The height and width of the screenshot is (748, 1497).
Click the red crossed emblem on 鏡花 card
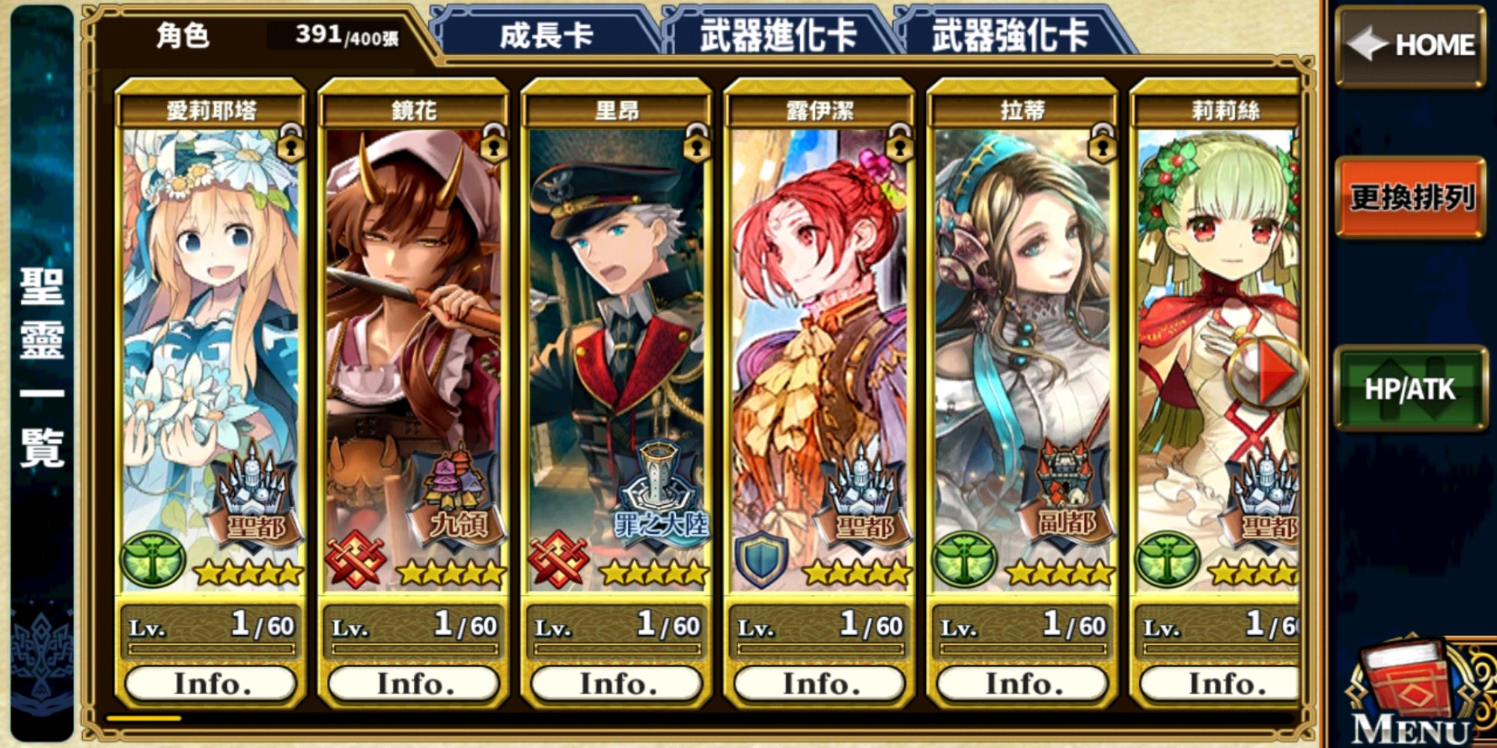356,559
